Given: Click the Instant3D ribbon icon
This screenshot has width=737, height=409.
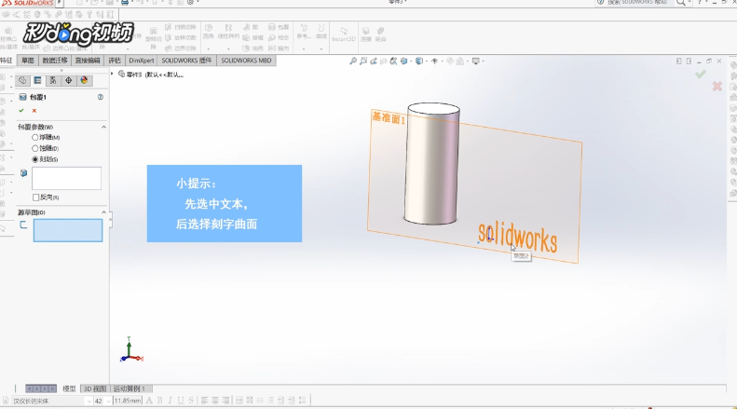Looking at the screenshot, I should pyautogui.click(x=344, y=34).
